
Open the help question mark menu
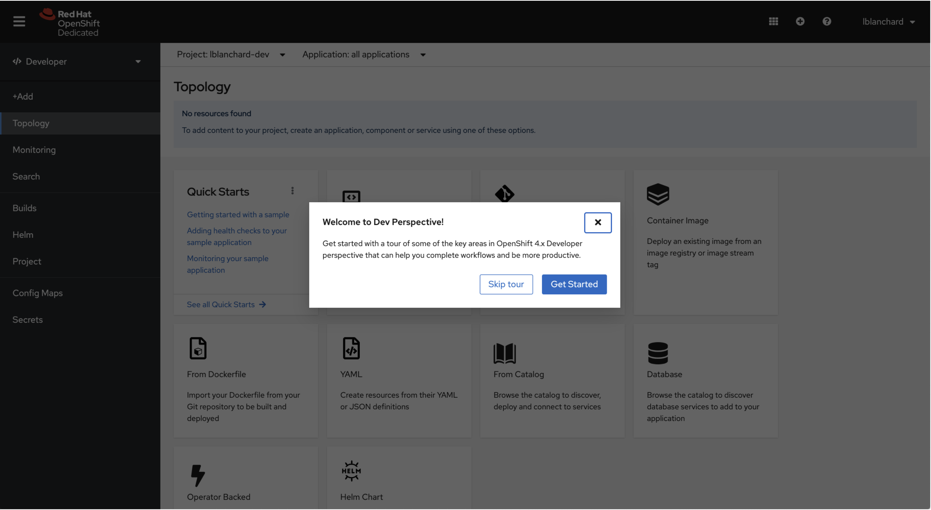[x=827, y=21]
